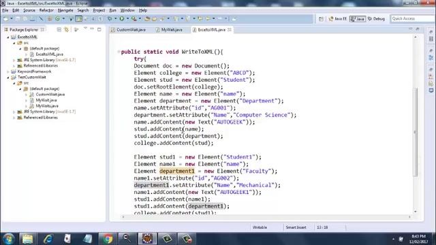
Task: Click Smart Insert status bar entry
Action: (x=296, y=227)
